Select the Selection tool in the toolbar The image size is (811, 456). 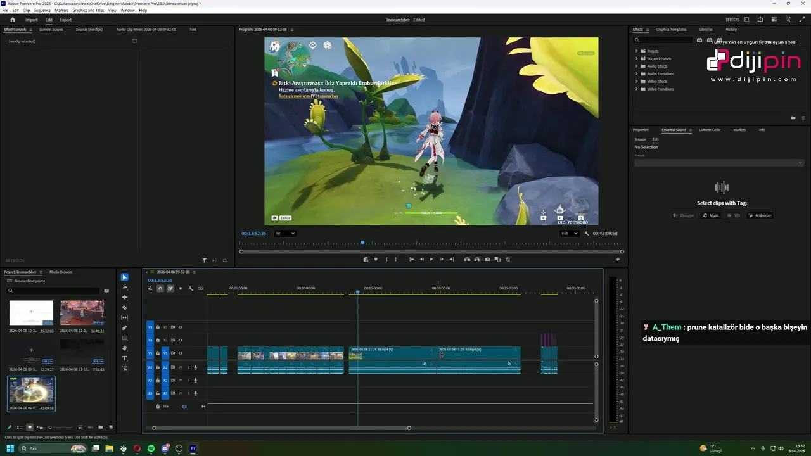(x=124, y=277)
